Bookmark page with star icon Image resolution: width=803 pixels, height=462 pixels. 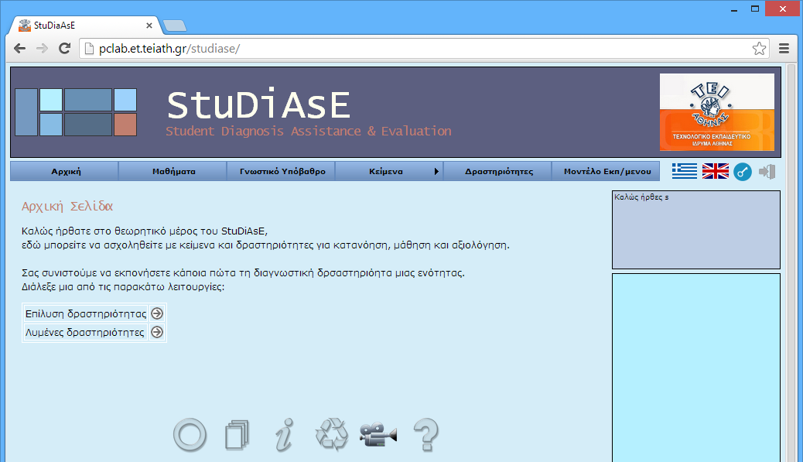click(x=759, y=49)
